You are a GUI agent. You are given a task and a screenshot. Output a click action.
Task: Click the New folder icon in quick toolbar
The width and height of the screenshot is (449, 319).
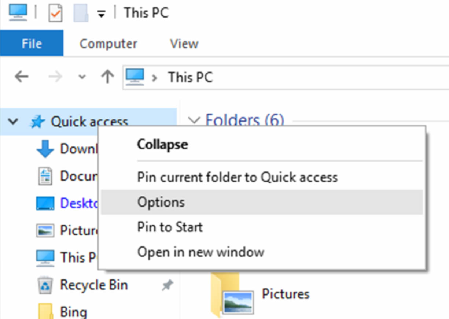point(81,13)
